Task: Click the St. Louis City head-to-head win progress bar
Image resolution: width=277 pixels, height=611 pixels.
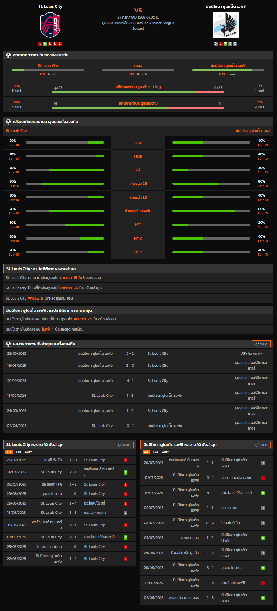Action: point(48,70)
